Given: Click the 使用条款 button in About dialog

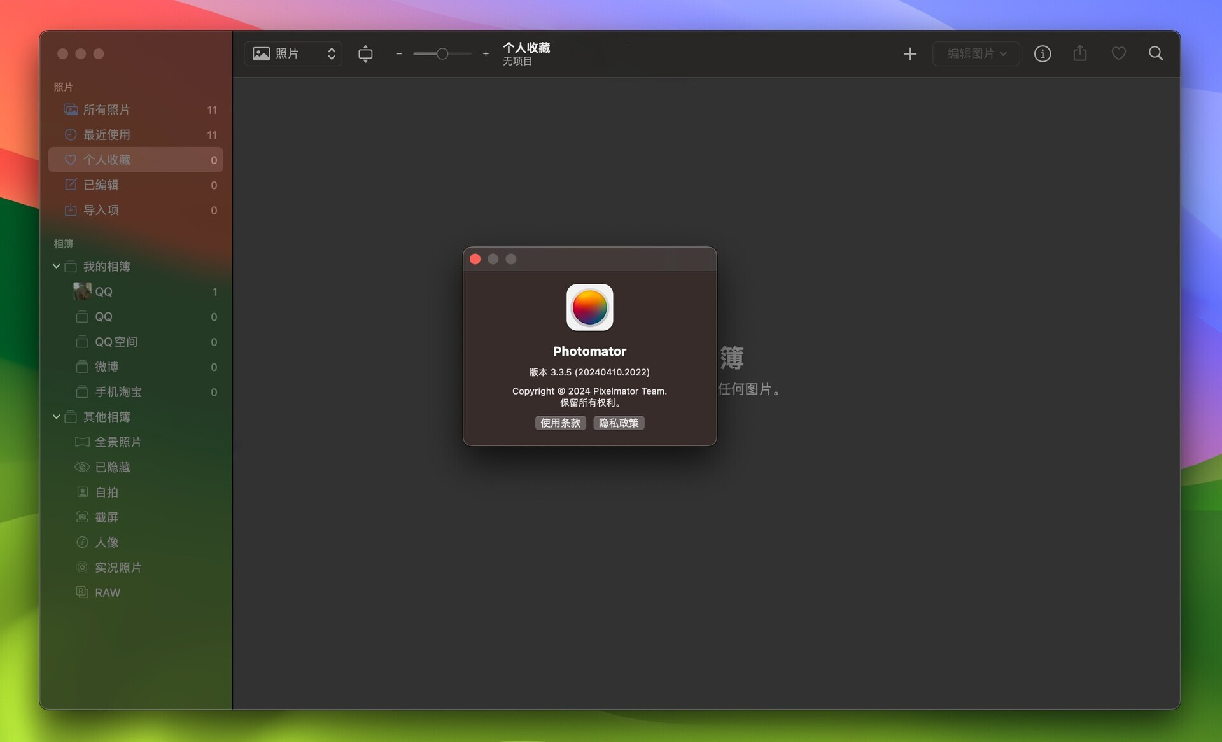Looking at the screenshot, I should click(560, 423).
